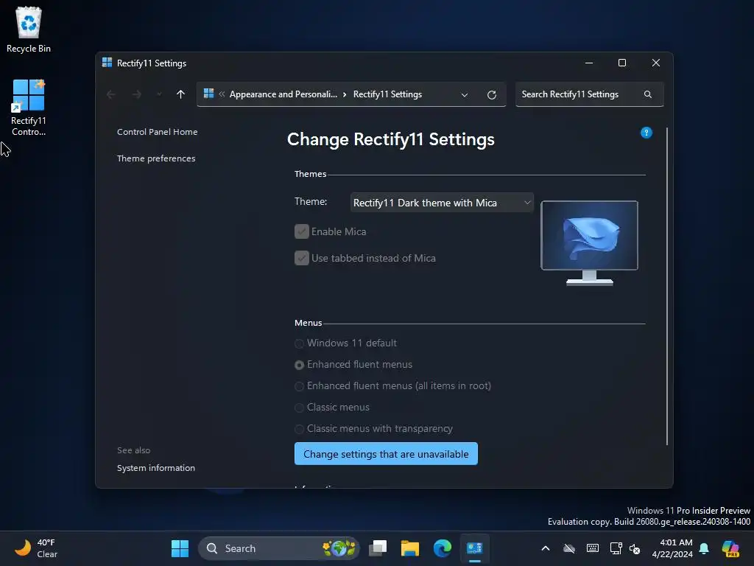The image size is (754, 566).
Task: Click the Rectify11 Settings title bar icon
Action: [107, 63]
